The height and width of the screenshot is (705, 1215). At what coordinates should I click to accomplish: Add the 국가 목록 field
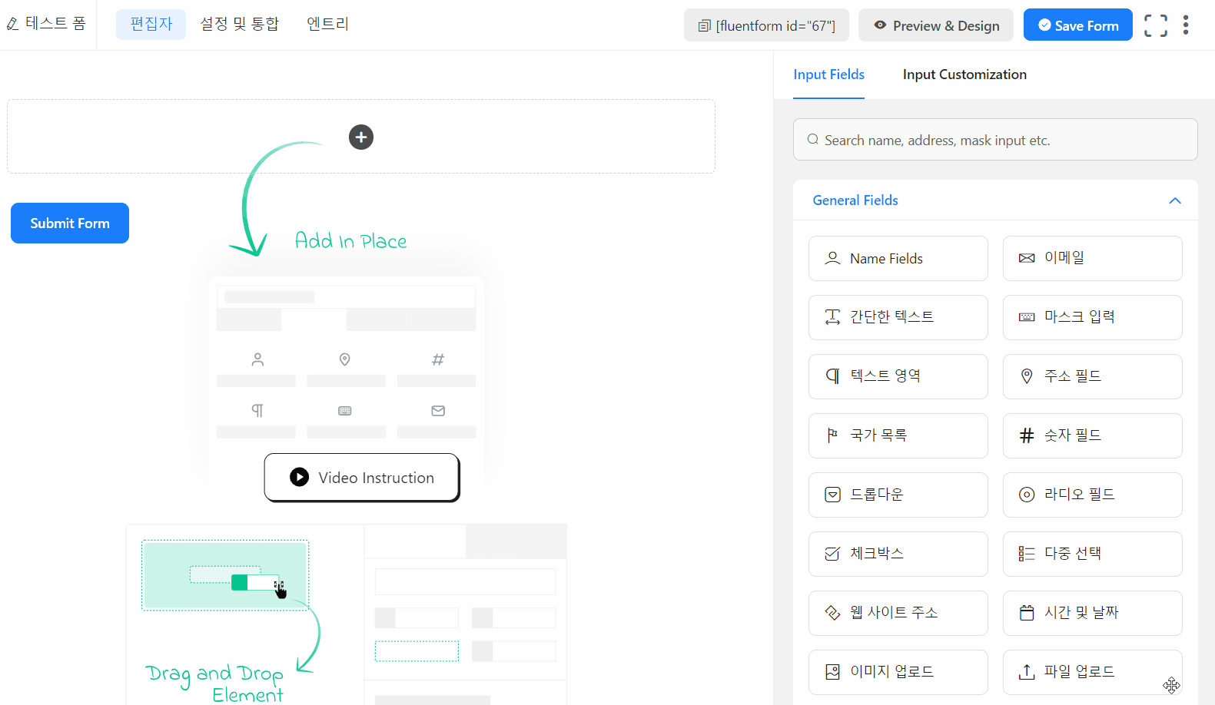click(x=898, y=435)
